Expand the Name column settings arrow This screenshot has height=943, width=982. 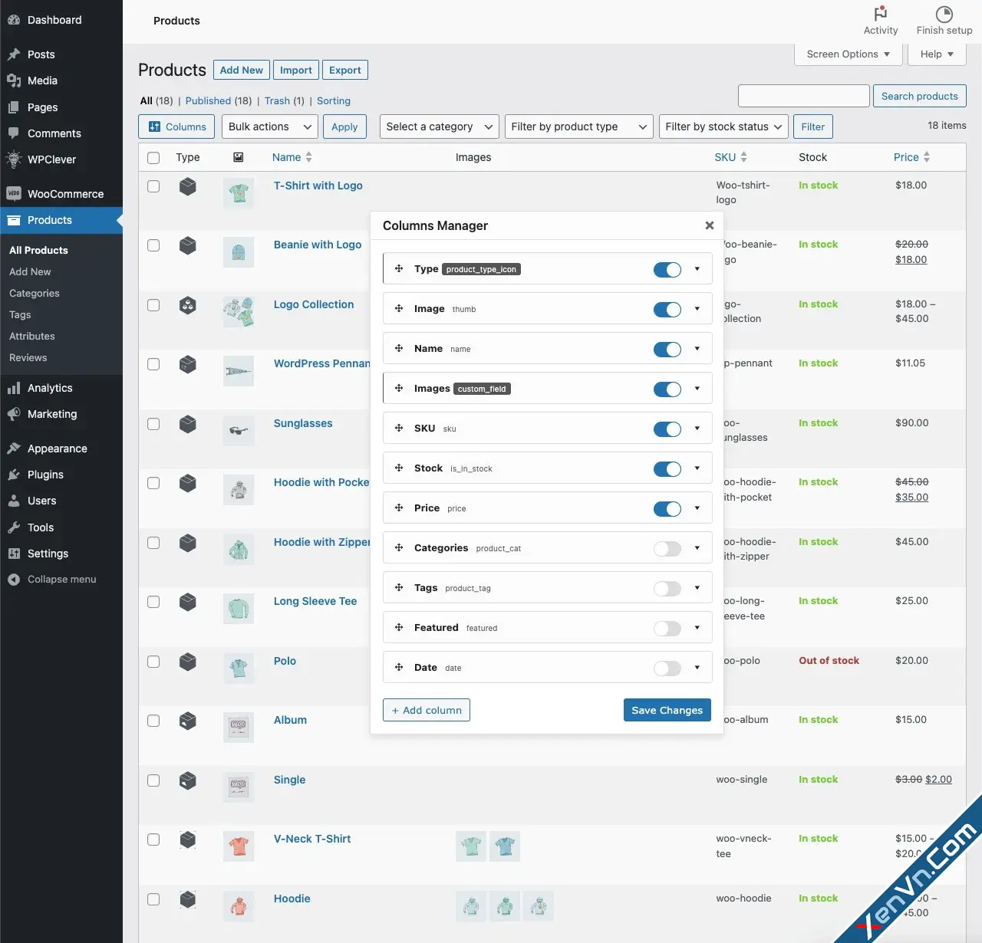pos(697,348)
